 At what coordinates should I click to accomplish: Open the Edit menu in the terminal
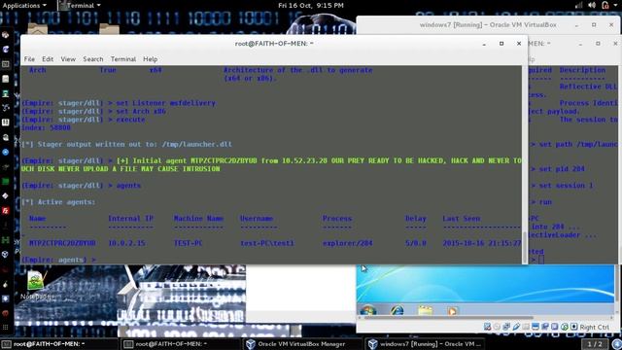pos(48,59)
